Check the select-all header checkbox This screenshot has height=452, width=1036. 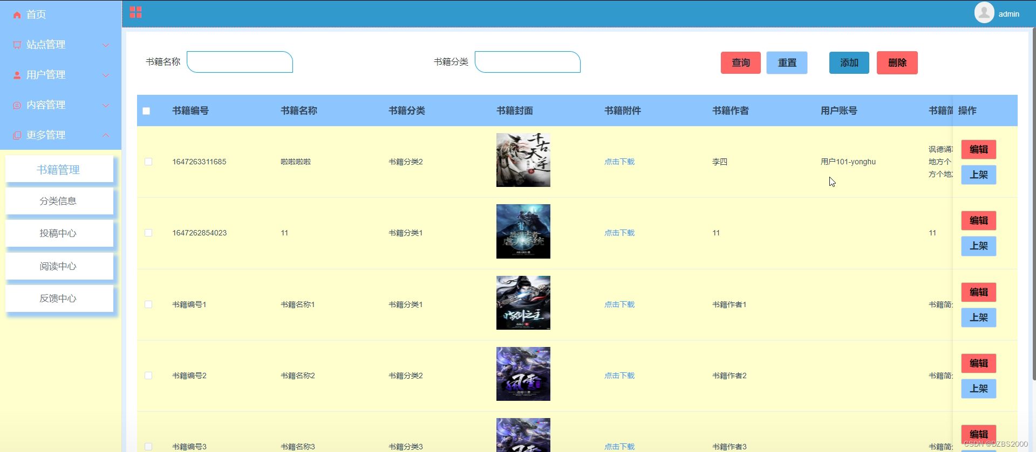(x=146, y=111)
